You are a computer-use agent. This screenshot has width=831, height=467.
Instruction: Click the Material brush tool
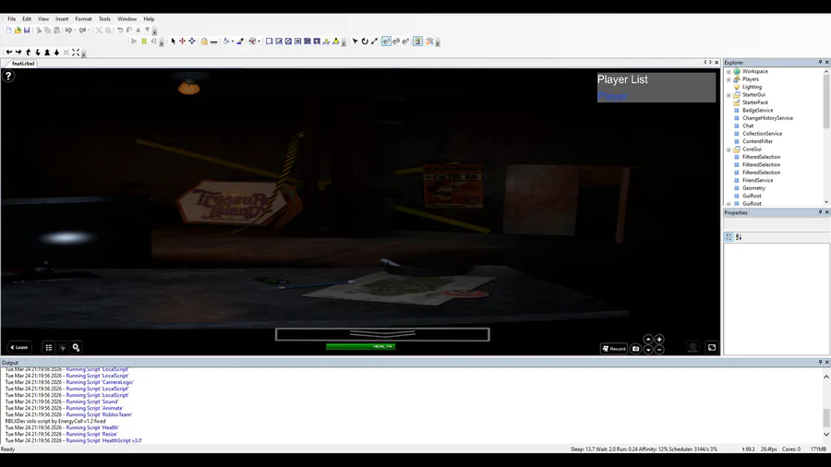click(240, 42)
